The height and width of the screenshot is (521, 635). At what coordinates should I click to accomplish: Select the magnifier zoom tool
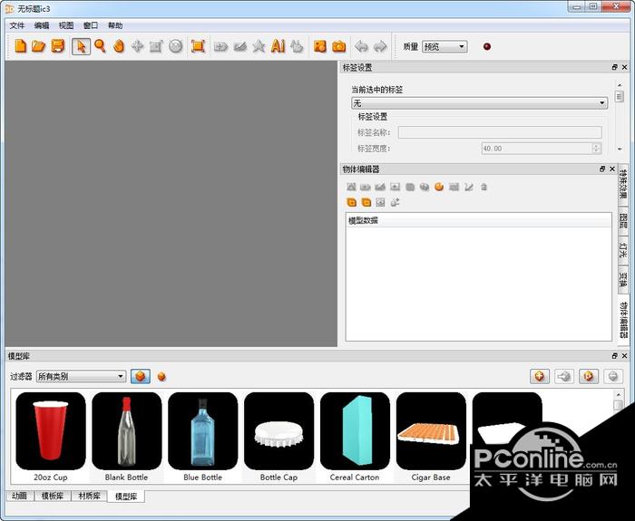(100, 46)
